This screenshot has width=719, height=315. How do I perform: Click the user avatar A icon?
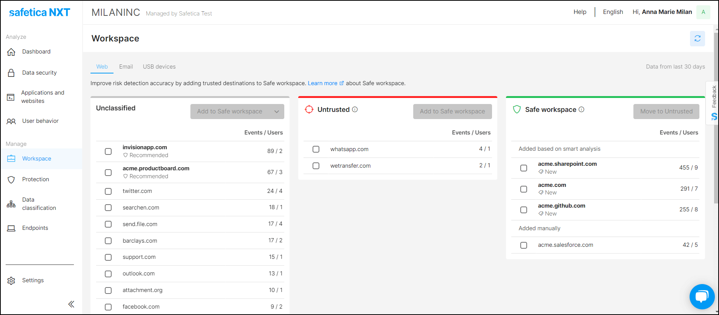[703, 12]
